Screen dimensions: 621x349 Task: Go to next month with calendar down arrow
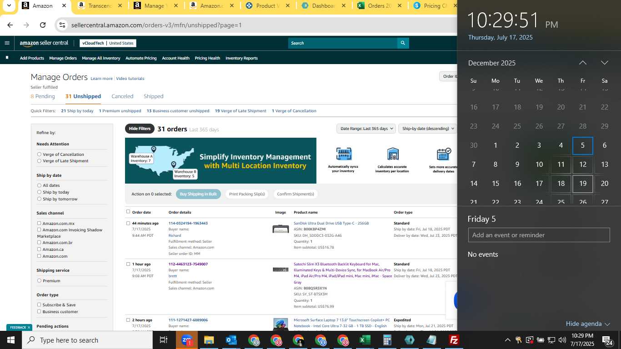(604, 63)
